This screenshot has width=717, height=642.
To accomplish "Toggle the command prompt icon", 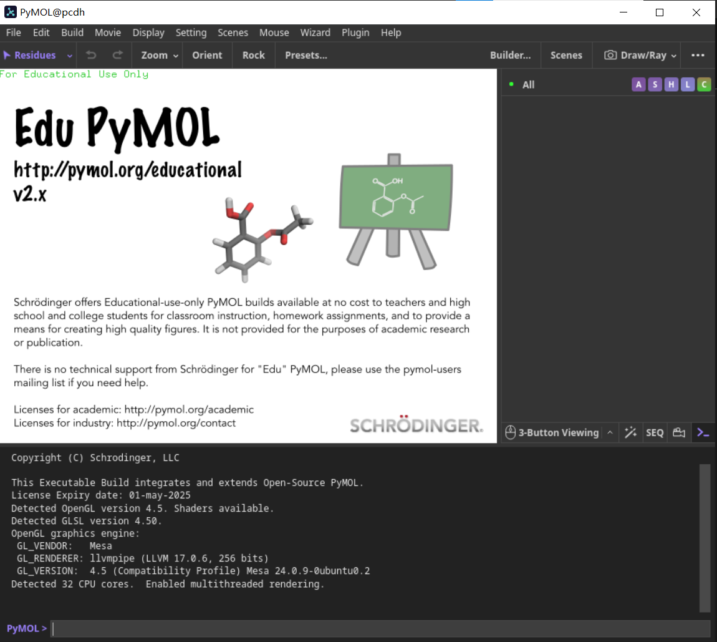I will pos(703,432).
